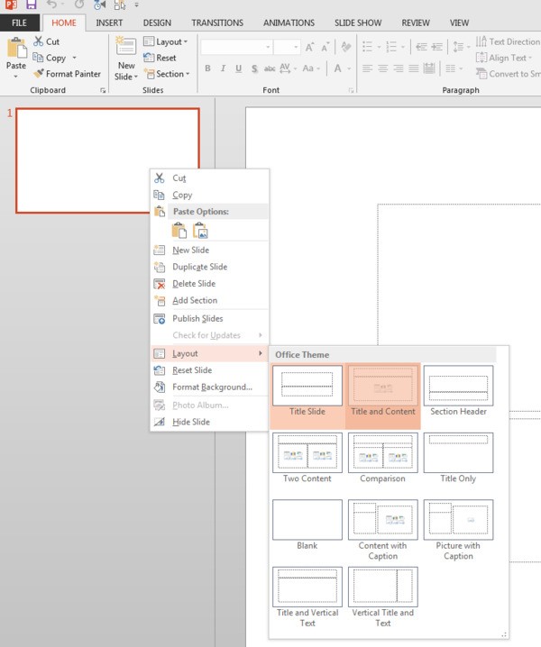Choose the Blank layout thumbnail
This screenshot has width=541, height=647.
click(x=307, y=520)
